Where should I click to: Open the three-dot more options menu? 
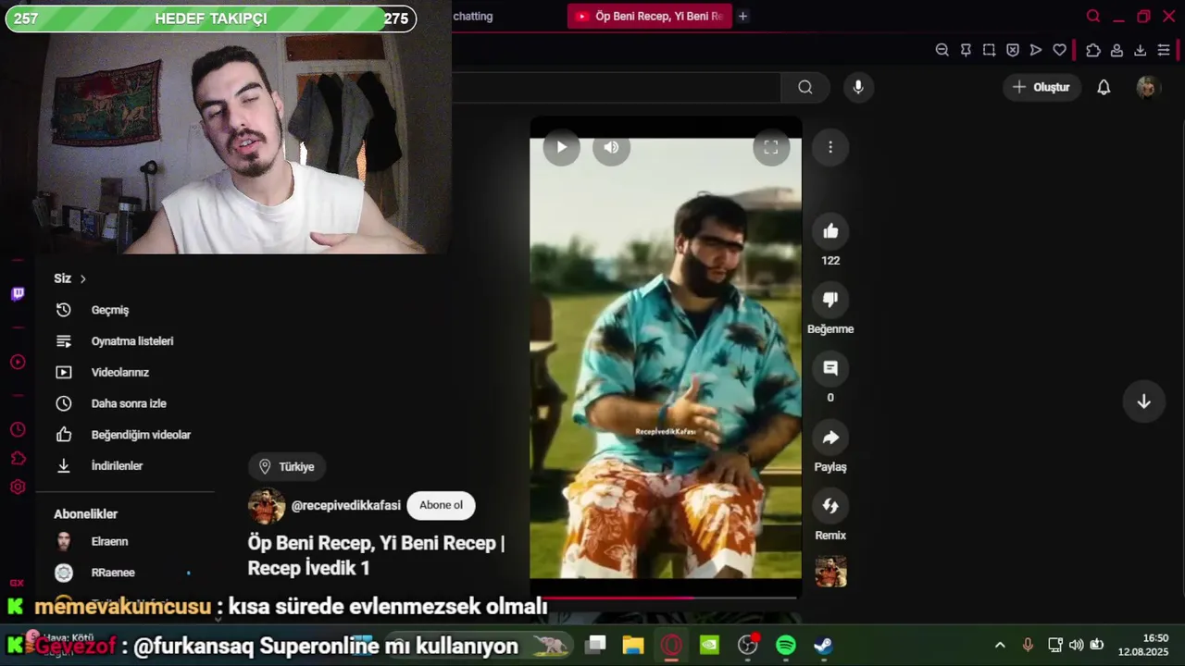[x=830, y=147]
